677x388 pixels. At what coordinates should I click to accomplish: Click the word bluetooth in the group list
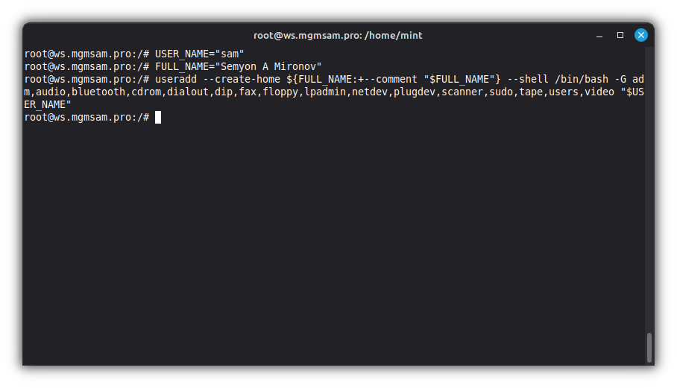tap(98, 92)
